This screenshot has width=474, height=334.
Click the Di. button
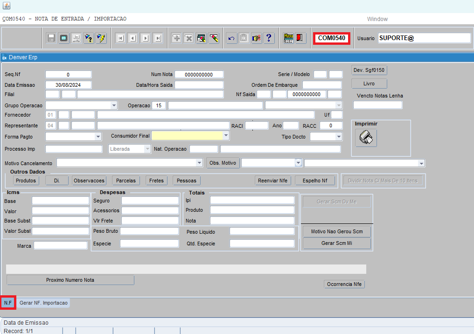point(57,181)
